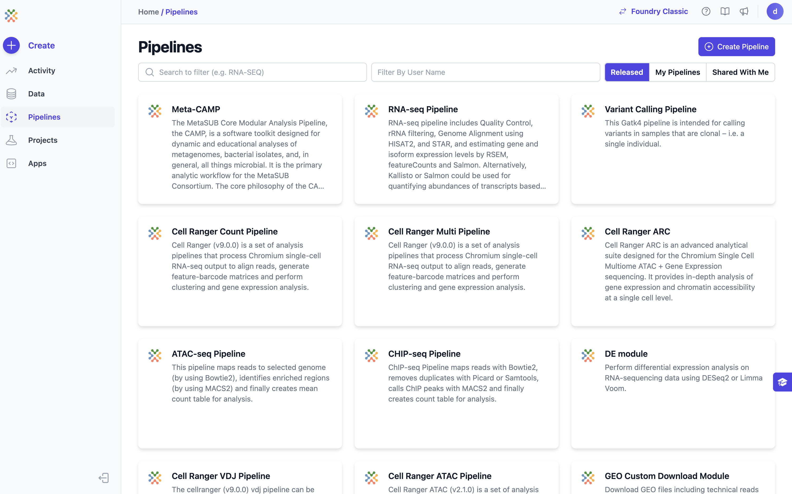This screenshot has width=792, height=494.
Task: Collapse sidebar using bottom arrow icon
Action: click(104, 478)
